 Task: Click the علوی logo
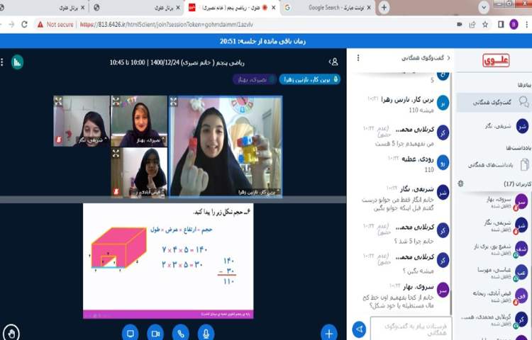pyautogui.click(x=496, y=60)
